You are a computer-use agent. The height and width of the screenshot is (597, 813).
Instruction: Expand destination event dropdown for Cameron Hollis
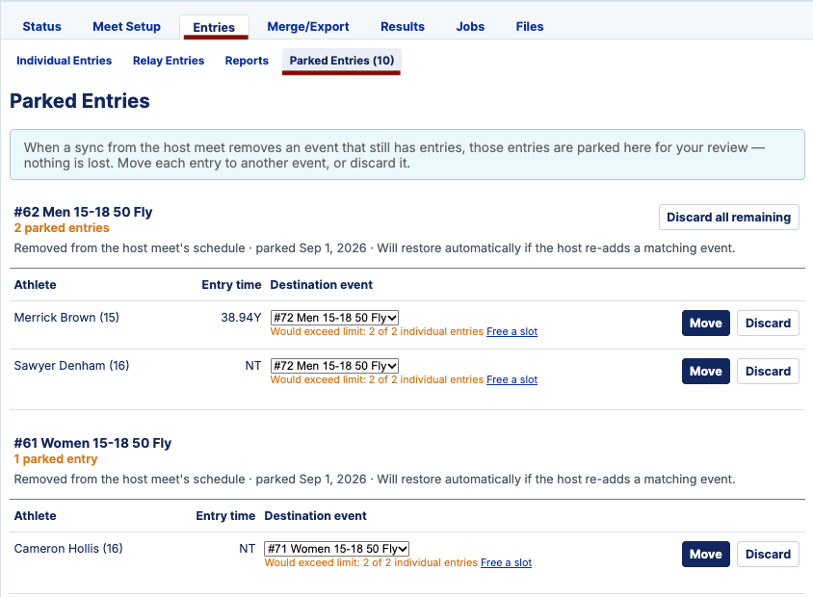coord(336,549)
